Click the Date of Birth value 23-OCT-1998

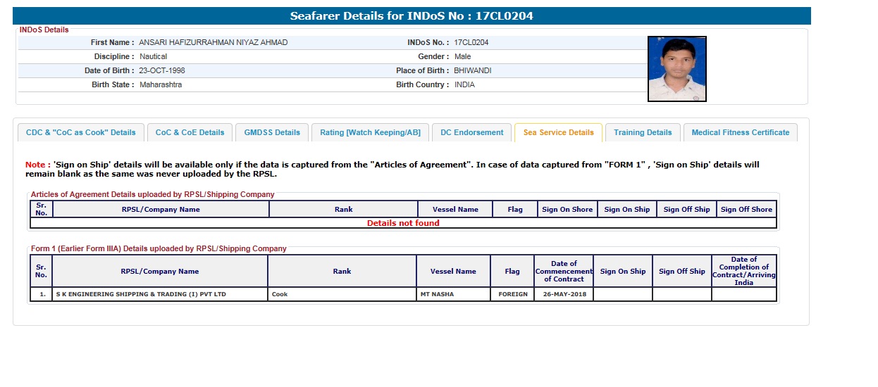pos(162,71)
